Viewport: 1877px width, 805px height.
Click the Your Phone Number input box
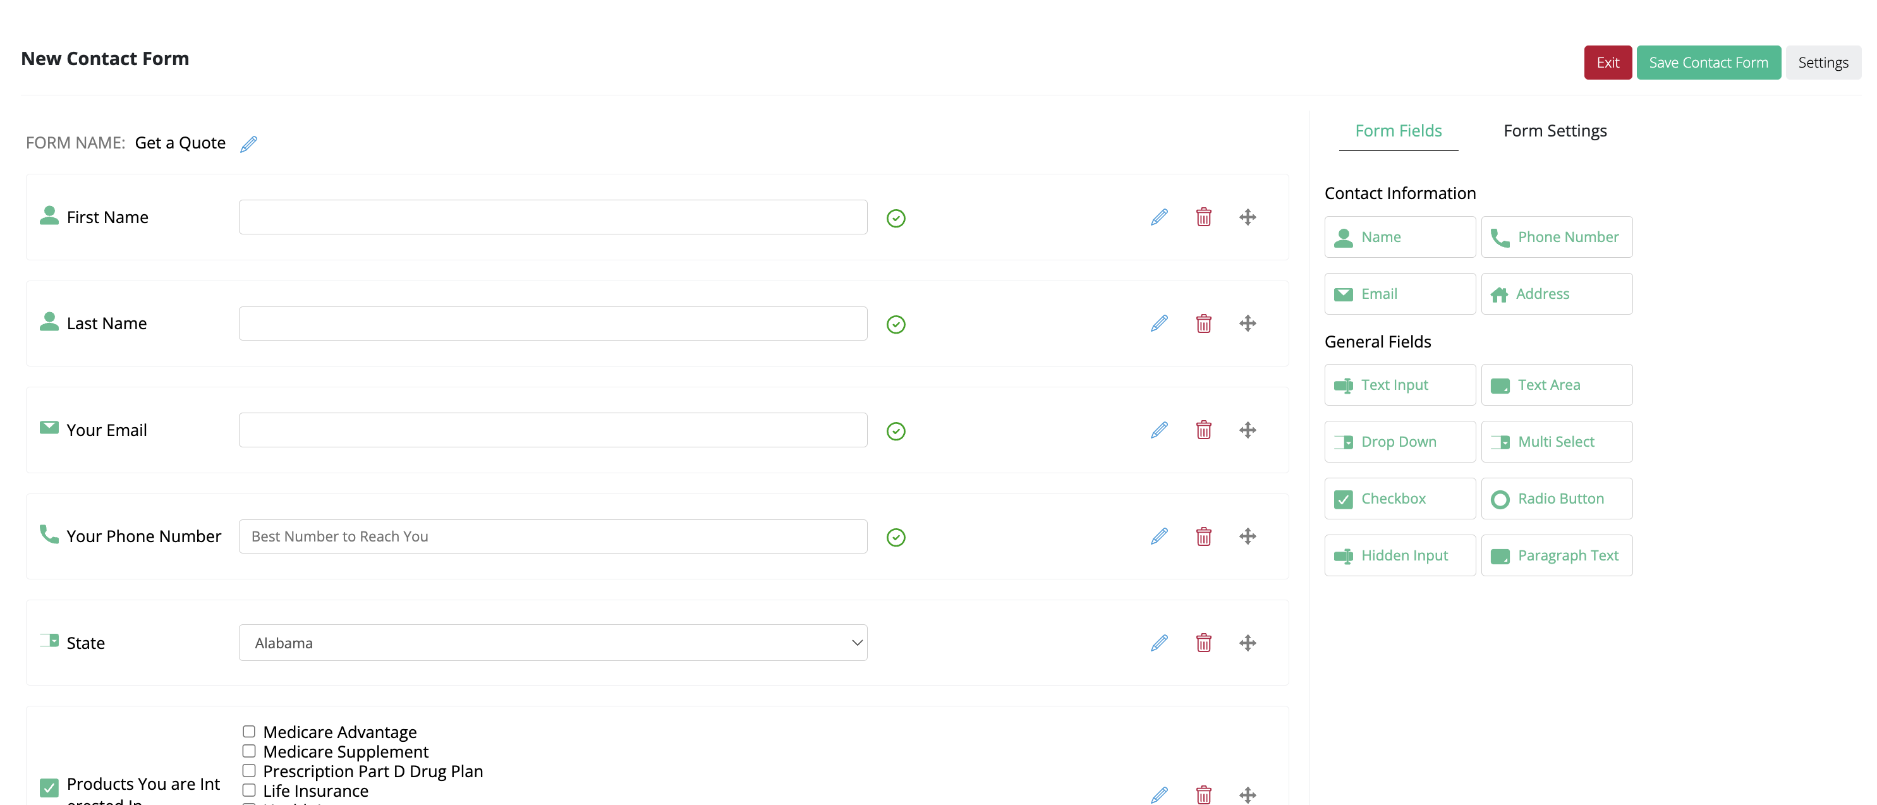click(552, 536)
